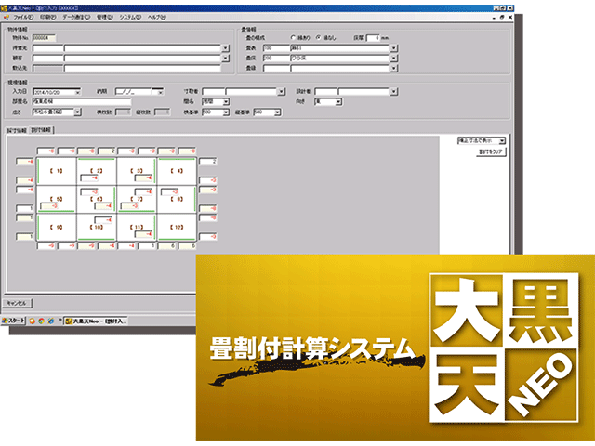Select tatami cell [ 2] in the layout
The image size is (595, 446).
click(x=97, y=170)
